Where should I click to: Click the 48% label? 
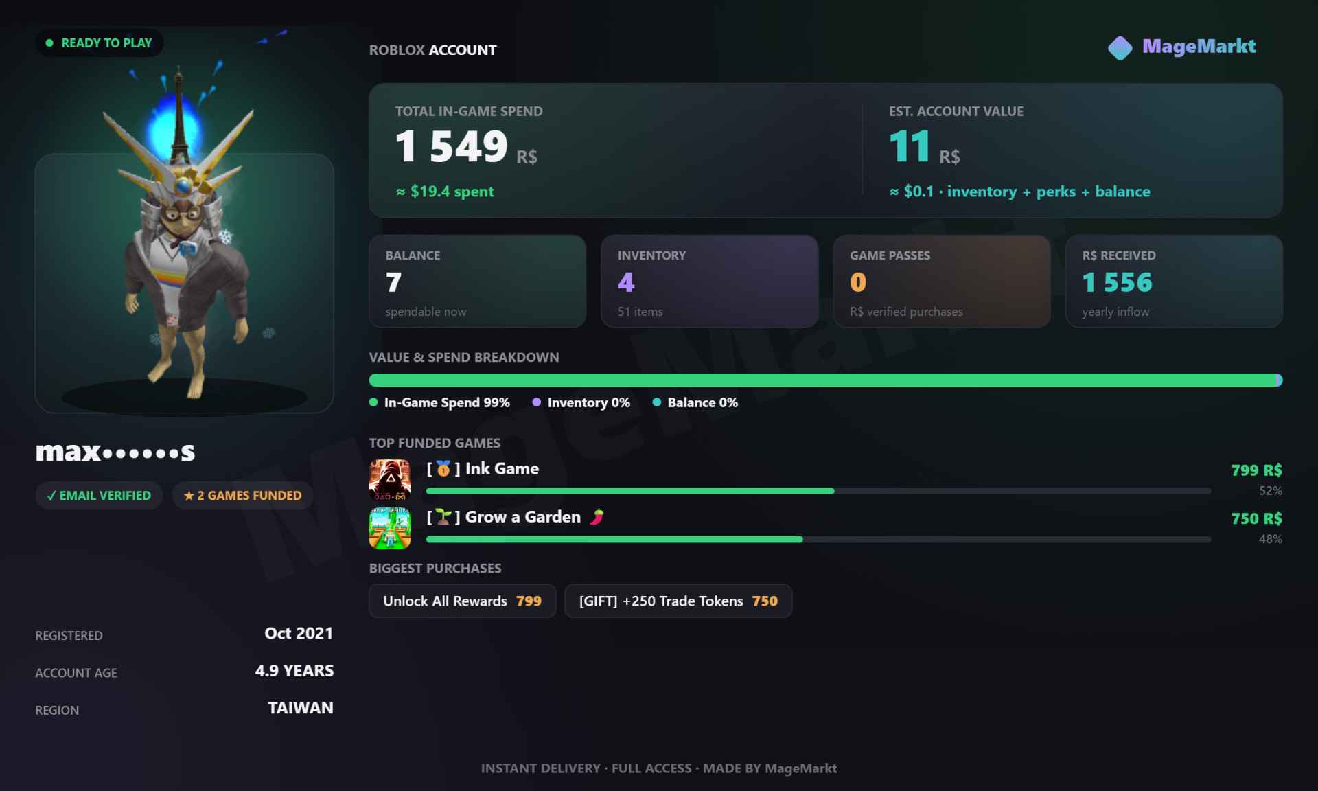point(1270,539)
